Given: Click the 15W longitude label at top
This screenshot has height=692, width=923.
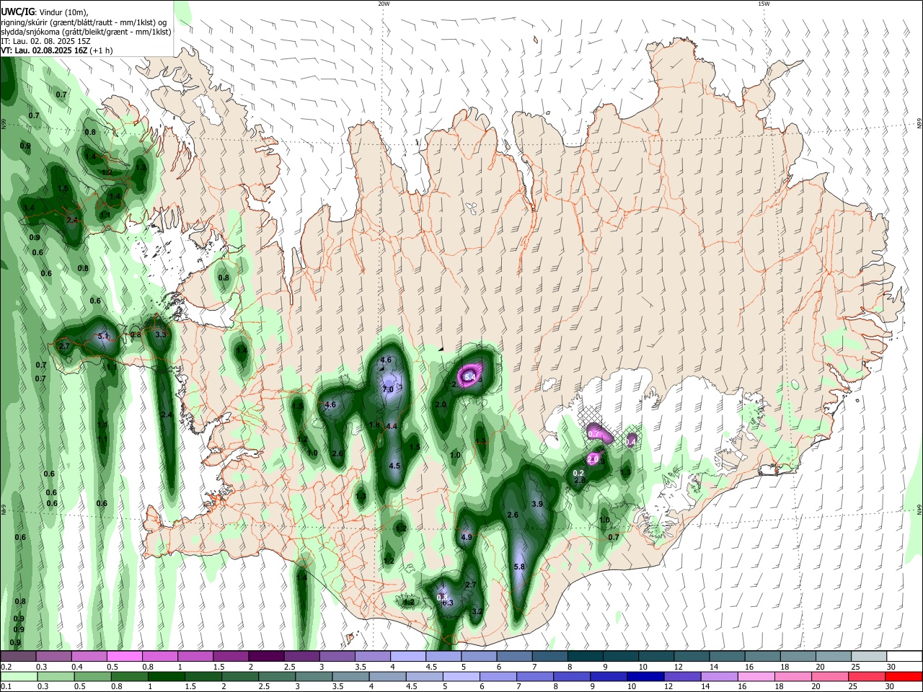Looking at the screenshot, I should (x=764, y=4).
